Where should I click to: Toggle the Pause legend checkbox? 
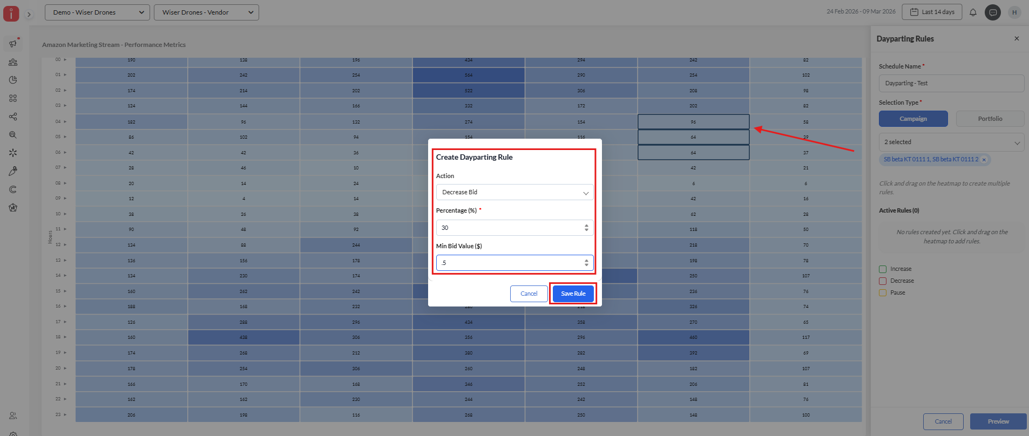pyautogui.click(x=883, y=292)
